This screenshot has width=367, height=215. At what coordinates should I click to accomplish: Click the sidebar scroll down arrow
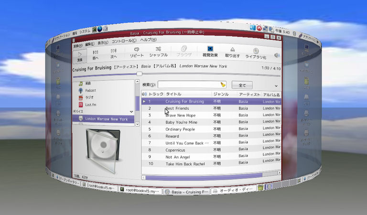coord(138,124)
